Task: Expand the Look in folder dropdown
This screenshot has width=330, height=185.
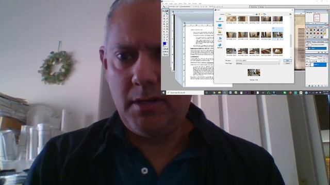Action: [x=253, y=14]
